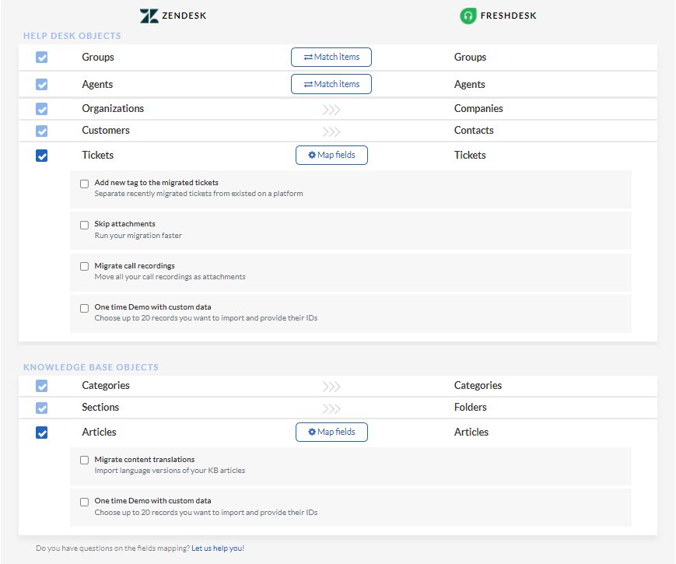Click the Freshdesk 'Folders' label
This screenshot has width=676, height=564.
(x=471, y=407)
